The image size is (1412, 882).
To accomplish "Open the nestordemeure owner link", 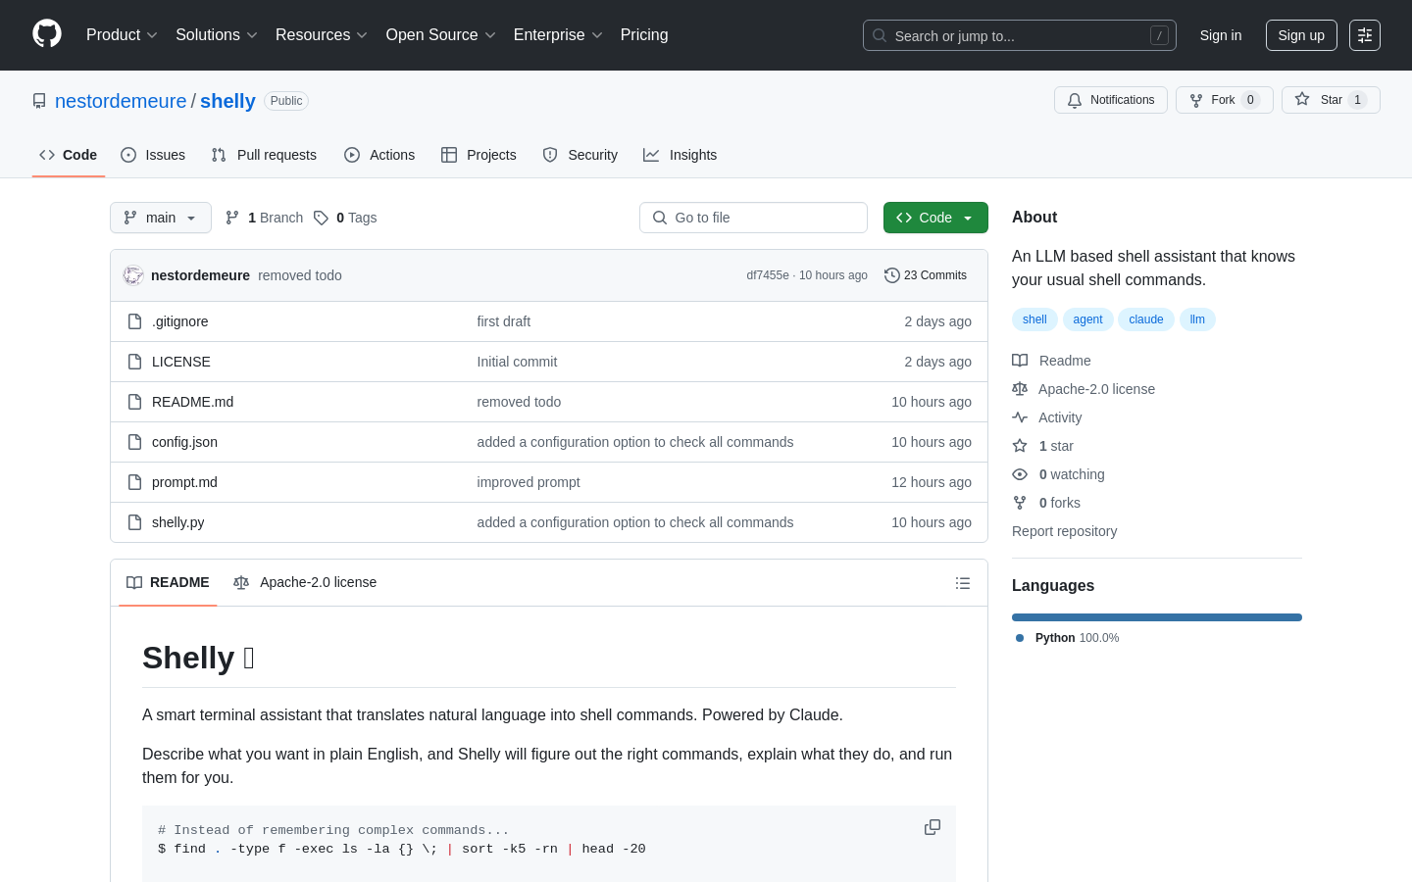I will click(121, 101).
